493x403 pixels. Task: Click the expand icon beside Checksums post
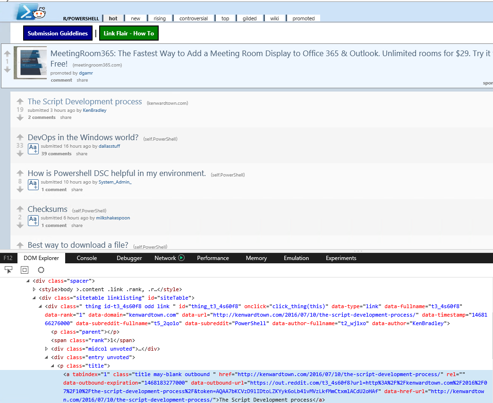click(33, 221)
